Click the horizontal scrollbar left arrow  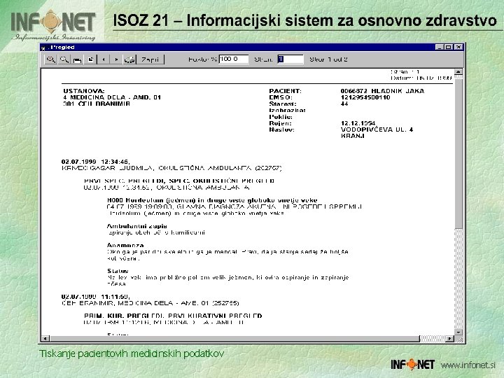pyautogui.click(x=45, y=339)
